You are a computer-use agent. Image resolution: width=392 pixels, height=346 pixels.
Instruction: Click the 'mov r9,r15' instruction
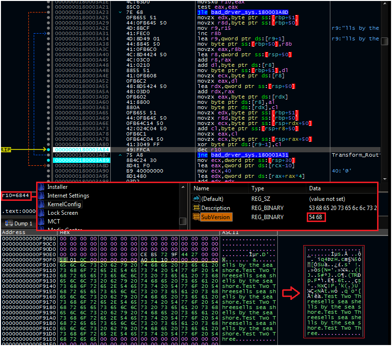click(x=214, y=28)
